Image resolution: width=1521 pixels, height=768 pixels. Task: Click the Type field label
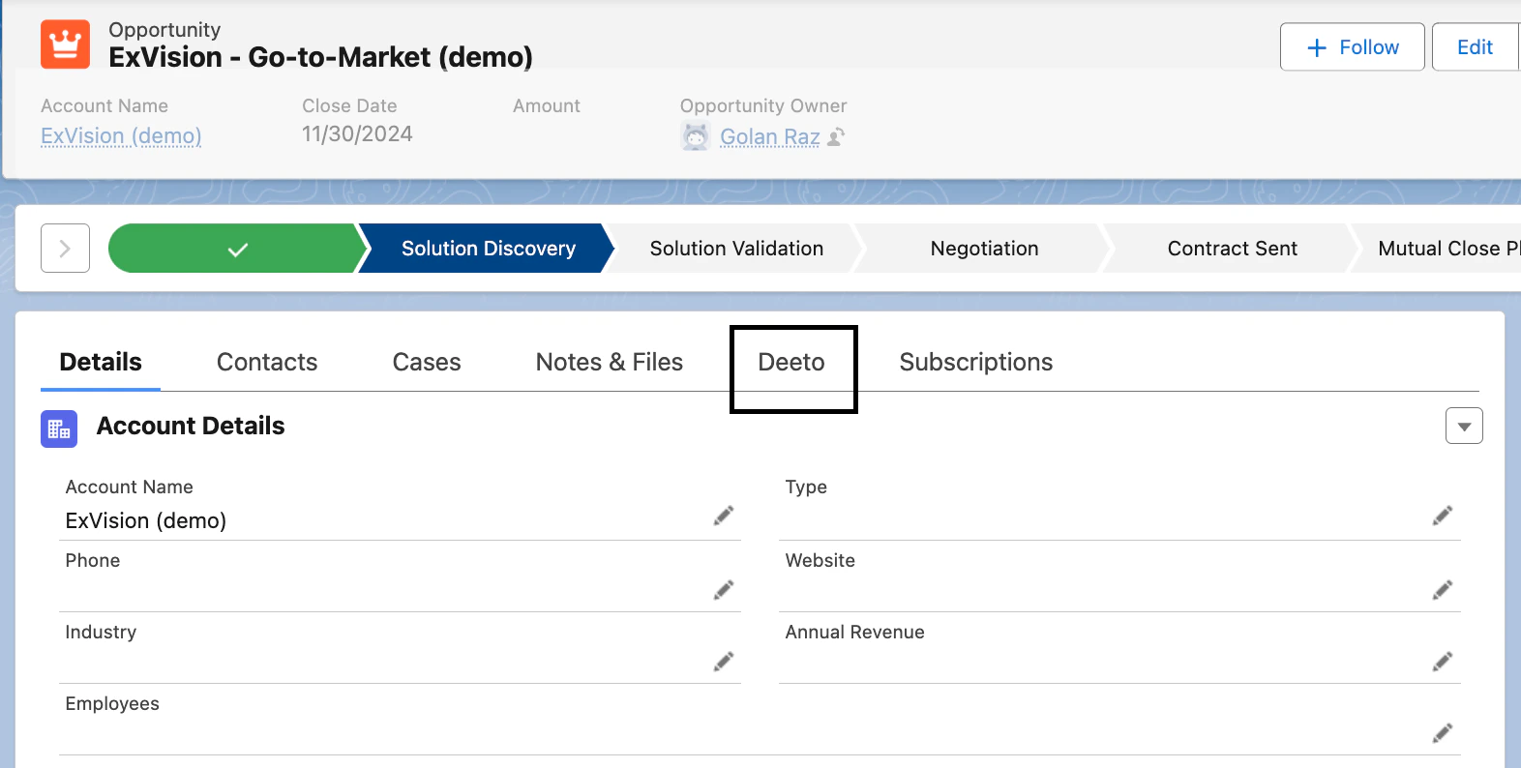click(x=806, y=487)
